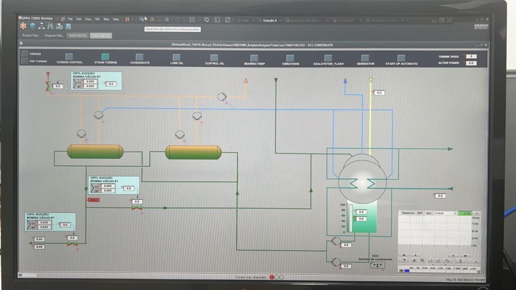Open the View menu
Viewport: 516px width, 290px height.
click(88, 19)
